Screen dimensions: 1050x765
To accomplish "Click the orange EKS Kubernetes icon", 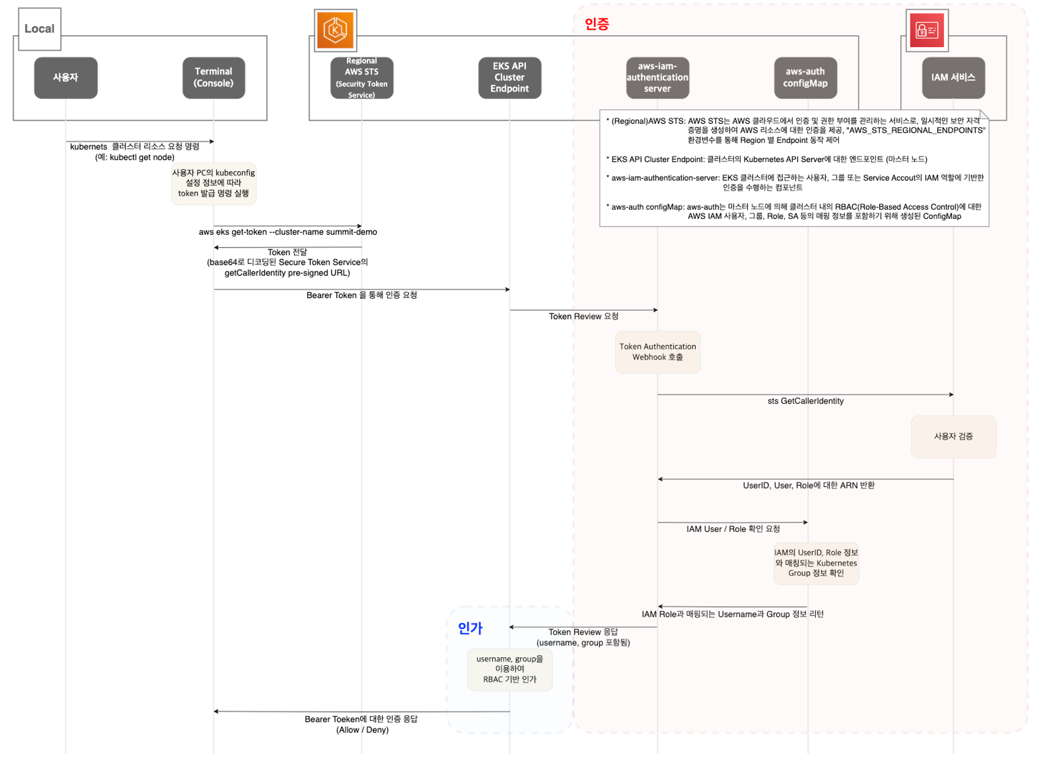I will coord(335,30).
